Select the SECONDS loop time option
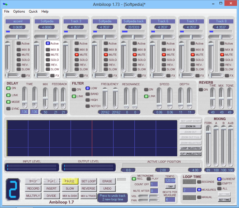This screenshot has width=239, height=208. click(x=199, y=182)
